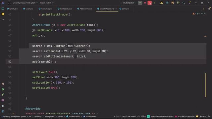Open Code With Me people icon
This screenshot has height=119, width=212.
point(161,3)
